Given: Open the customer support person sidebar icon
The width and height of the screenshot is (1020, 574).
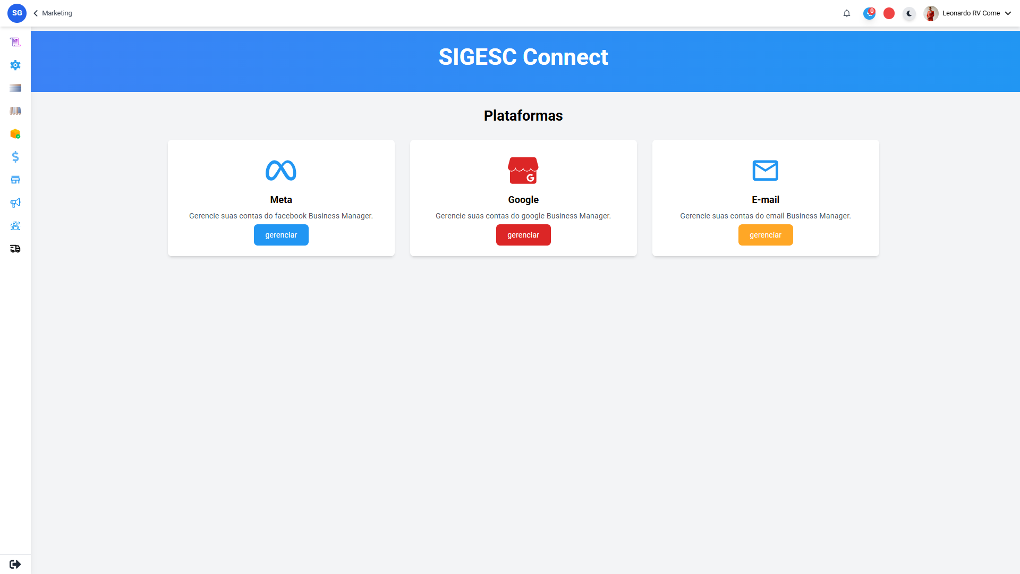Looking at the screenshot, I should [15, 225].
